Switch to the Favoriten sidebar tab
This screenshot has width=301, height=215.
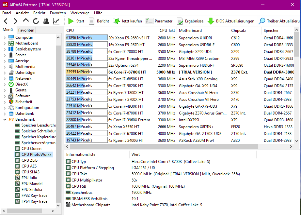[26, 30]
